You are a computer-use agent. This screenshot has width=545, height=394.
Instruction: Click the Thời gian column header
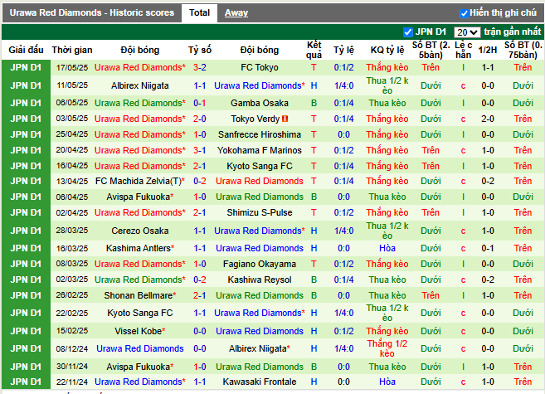click(72, 50)
